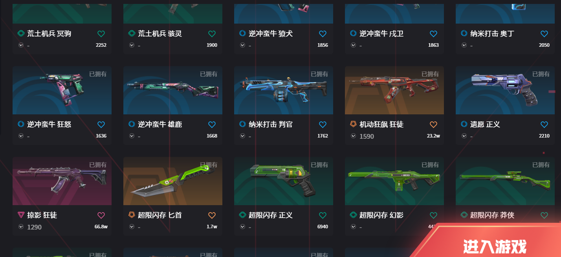
Task: Open chevron next to 1590 price
Action: click(x=353, y=136)
